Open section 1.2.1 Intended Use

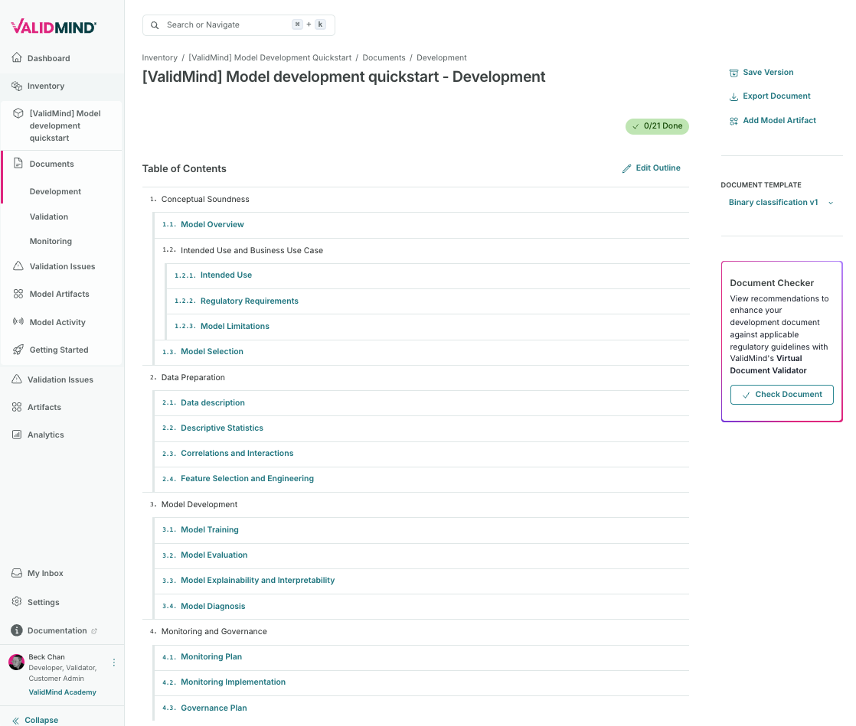226,275
